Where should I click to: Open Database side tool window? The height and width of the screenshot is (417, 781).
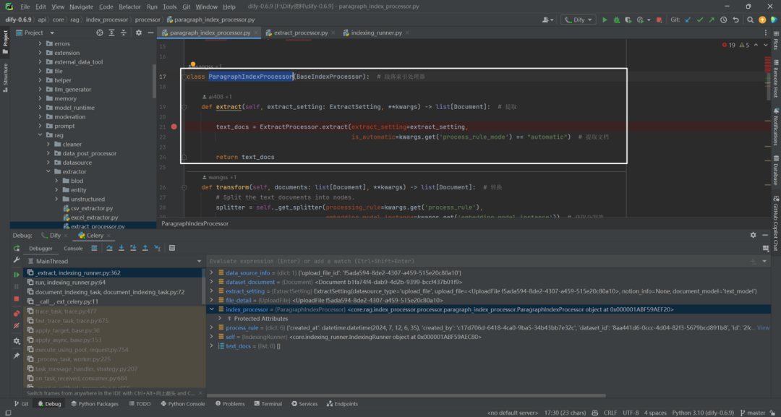[x=776, y=171]
